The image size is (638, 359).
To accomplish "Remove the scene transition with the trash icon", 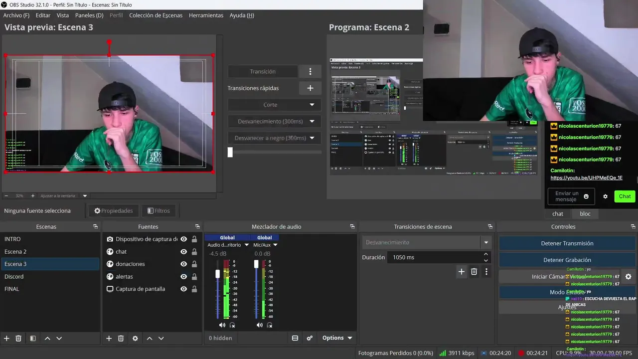I will [474, 272].
